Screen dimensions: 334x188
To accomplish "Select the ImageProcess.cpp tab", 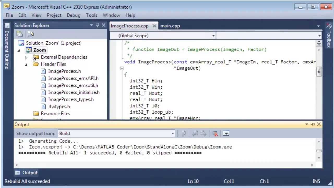I will pos(130,26).
